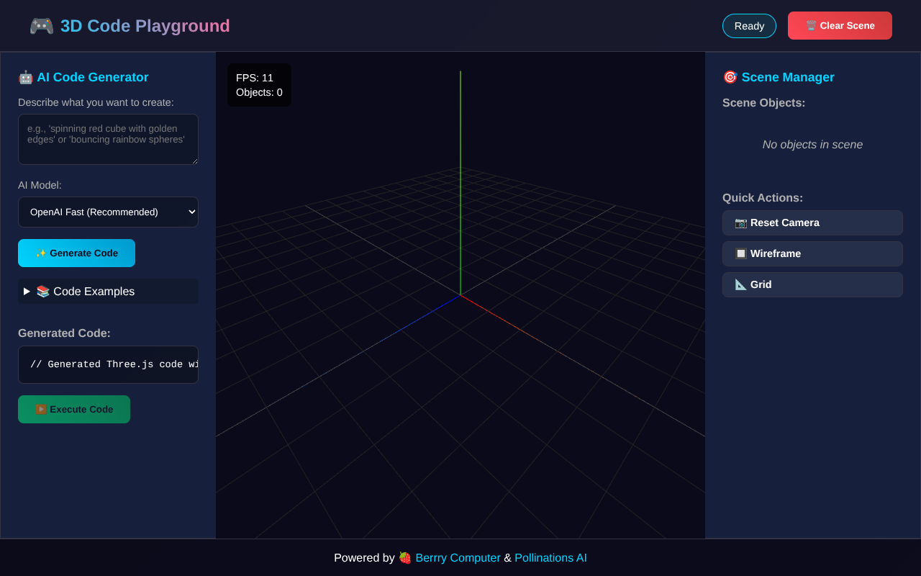Screen dimensions: 921x576
Task: Expand the Code Examples section
Action: coord(108,291)
